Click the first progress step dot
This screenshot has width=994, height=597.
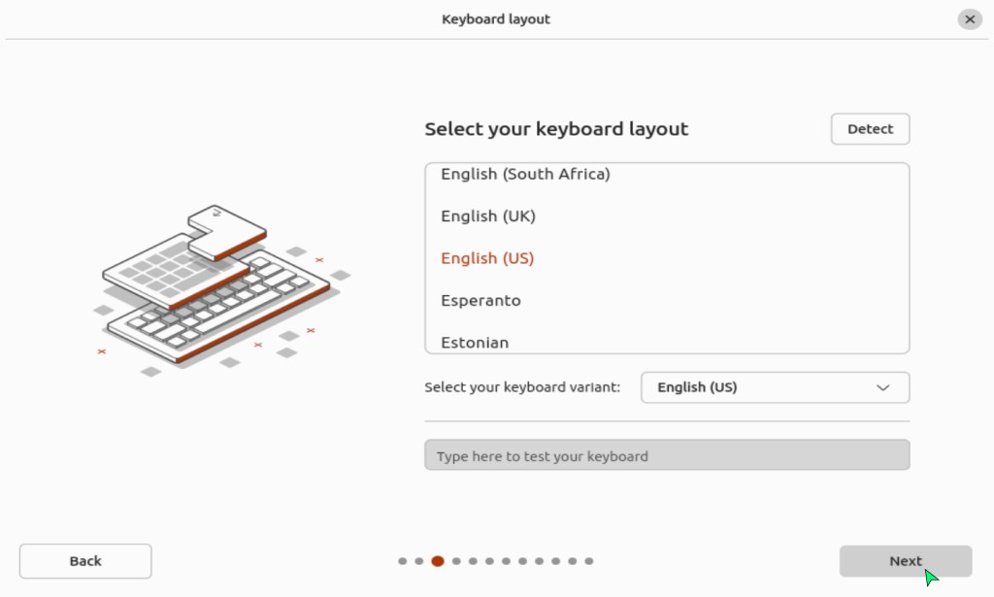402,561
